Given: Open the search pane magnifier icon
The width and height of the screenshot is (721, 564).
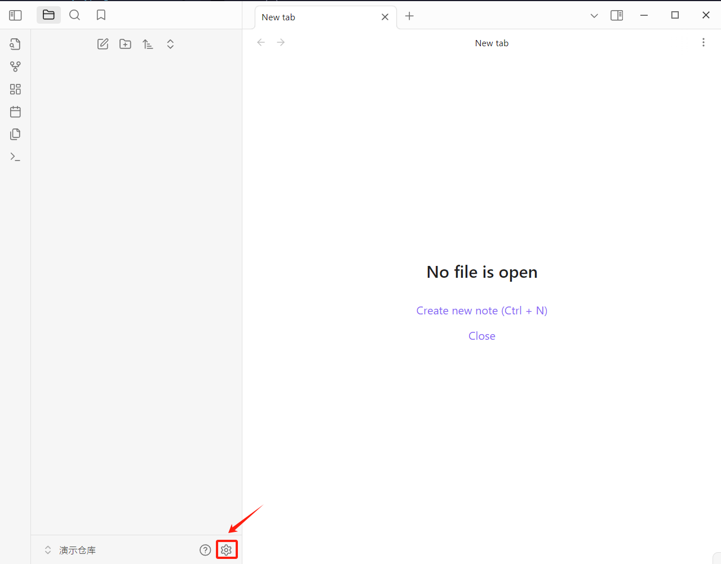Looking at the screenshot, I should click(x=74, y=15).
